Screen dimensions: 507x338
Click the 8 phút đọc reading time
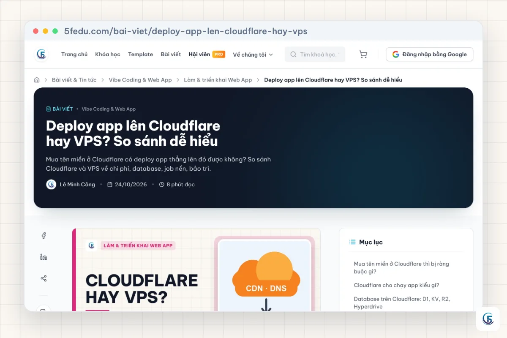(181, 185)
